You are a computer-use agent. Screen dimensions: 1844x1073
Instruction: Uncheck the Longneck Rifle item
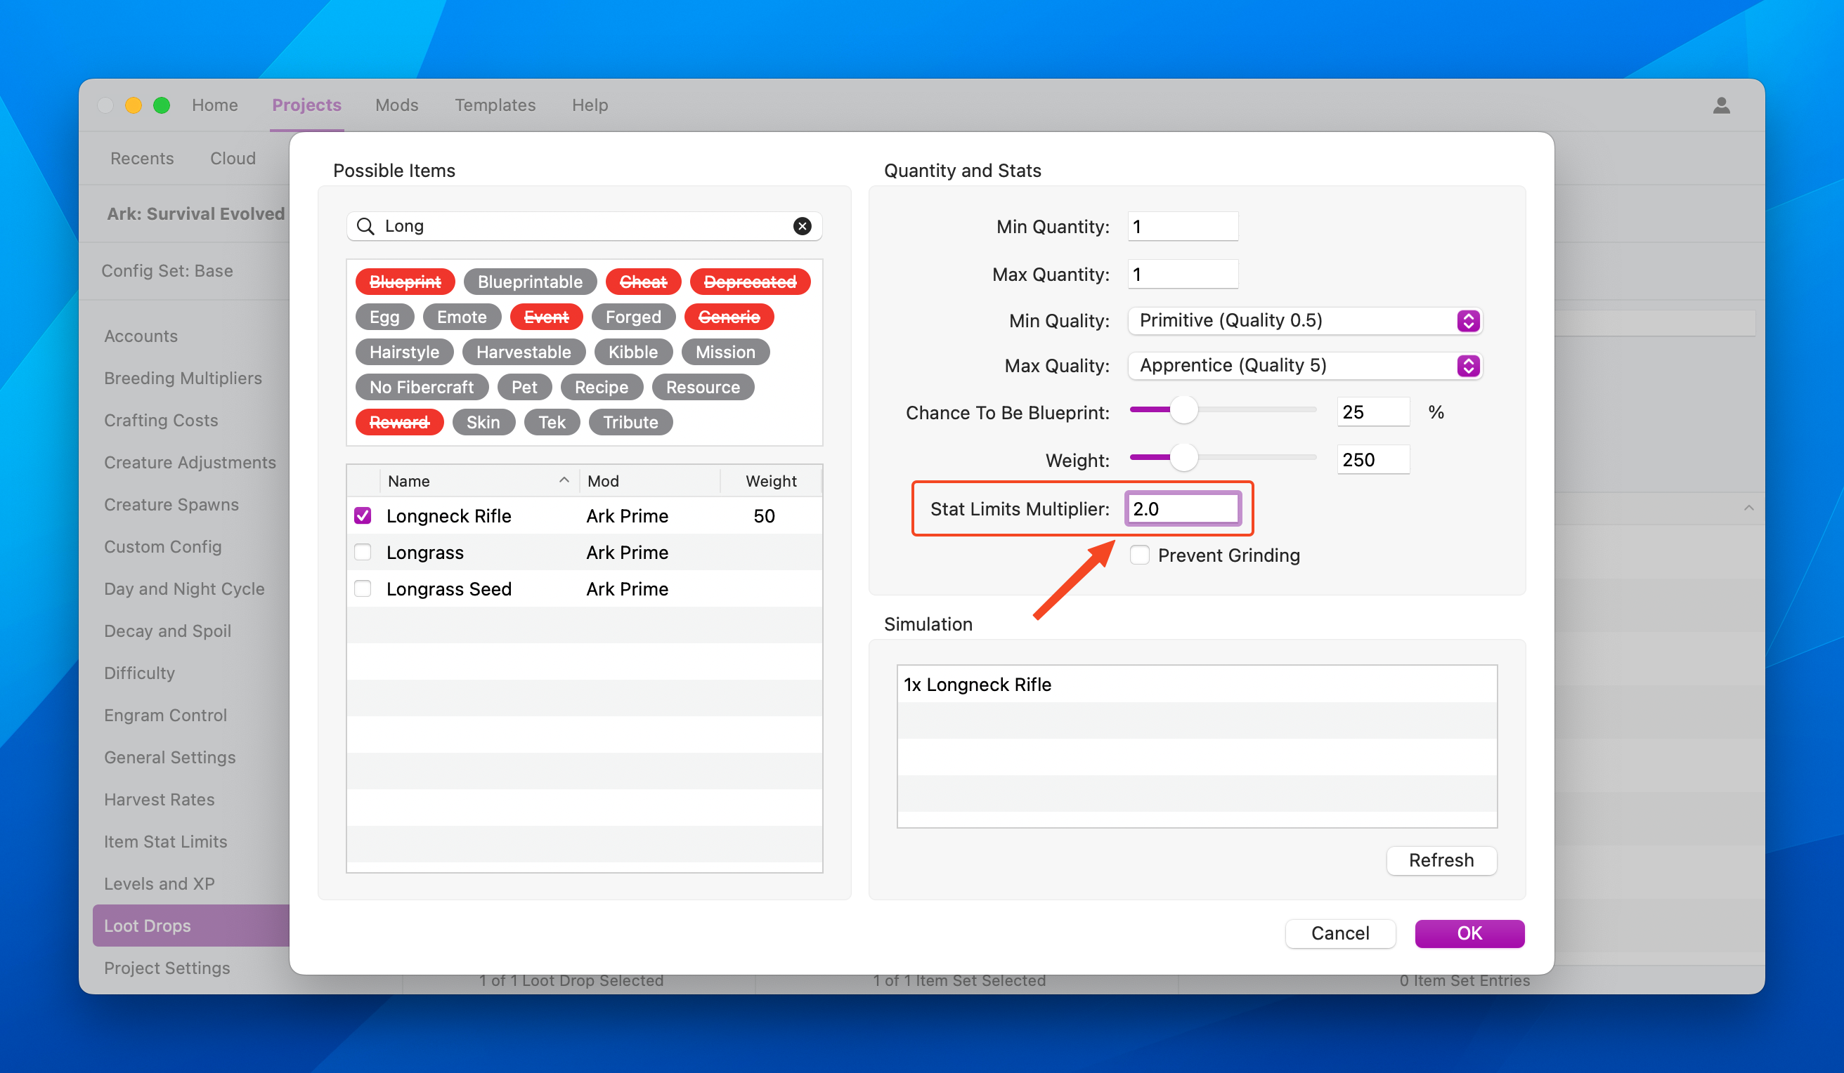363,515
